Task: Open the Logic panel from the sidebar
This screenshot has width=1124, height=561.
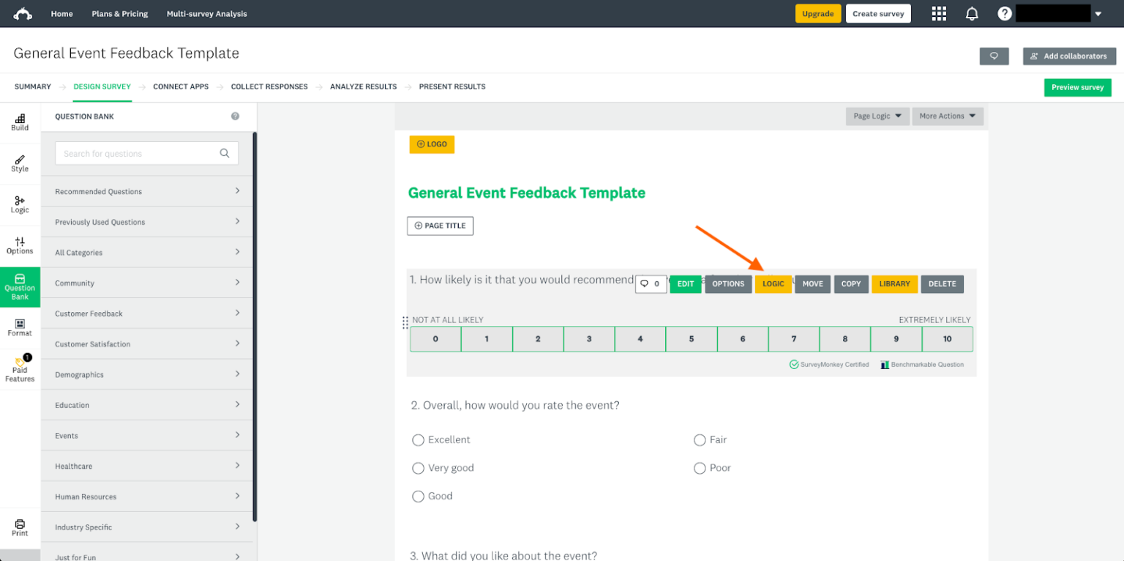Action: click(x=19, y=204)
